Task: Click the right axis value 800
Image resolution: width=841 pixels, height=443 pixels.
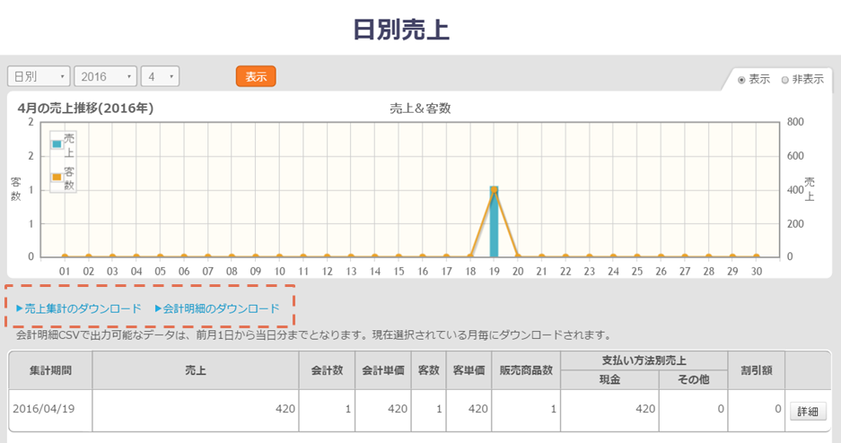Action: point(795,122)
